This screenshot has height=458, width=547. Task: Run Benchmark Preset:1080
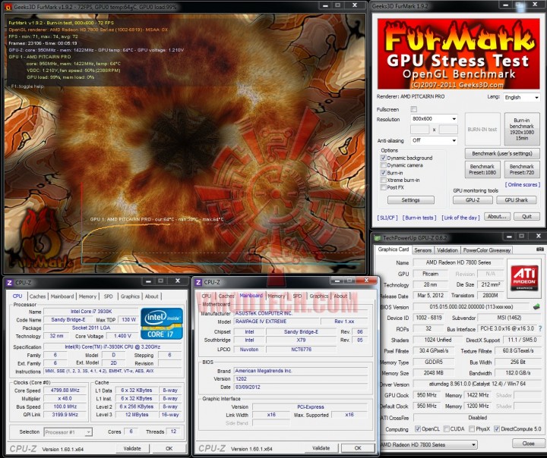[x=482, y=169]
